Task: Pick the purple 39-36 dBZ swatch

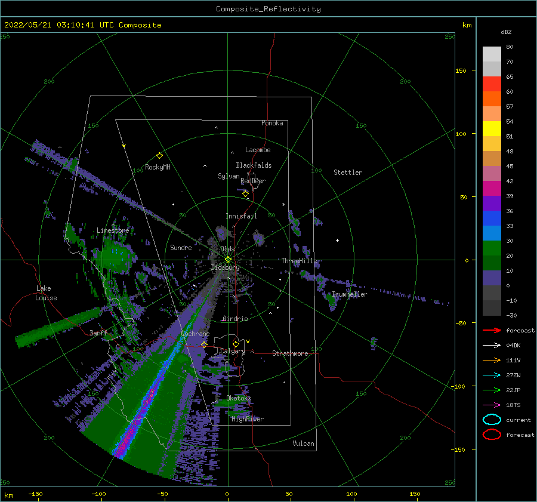Action: [x=492, y=204]
